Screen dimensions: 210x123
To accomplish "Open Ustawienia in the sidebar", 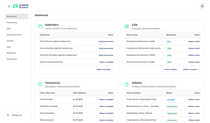I will [x=12, y=59].
